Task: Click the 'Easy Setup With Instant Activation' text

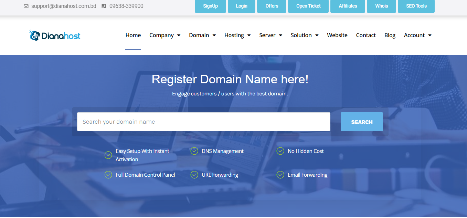Action: pos(142,155)
